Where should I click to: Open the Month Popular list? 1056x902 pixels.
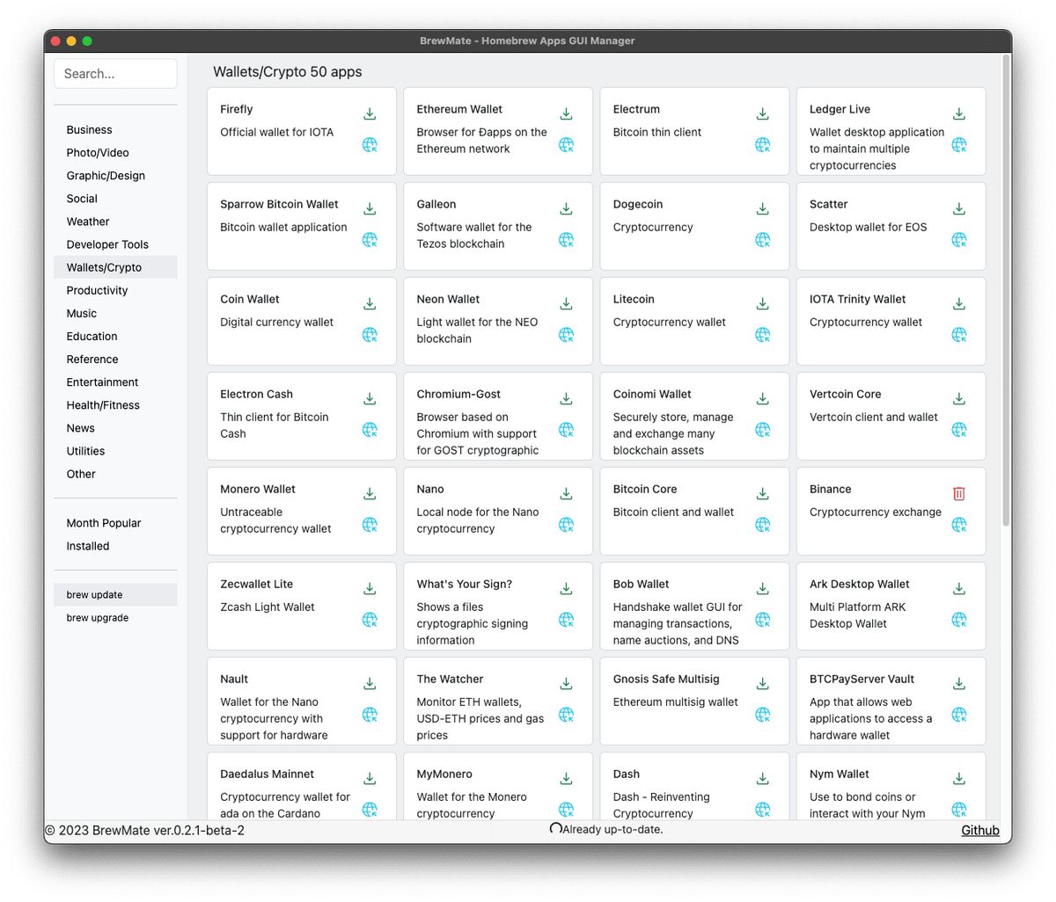[104, 522]
